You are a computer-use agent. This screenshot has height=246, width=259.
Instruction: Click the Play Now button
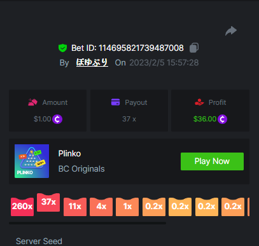coord(212,161)
